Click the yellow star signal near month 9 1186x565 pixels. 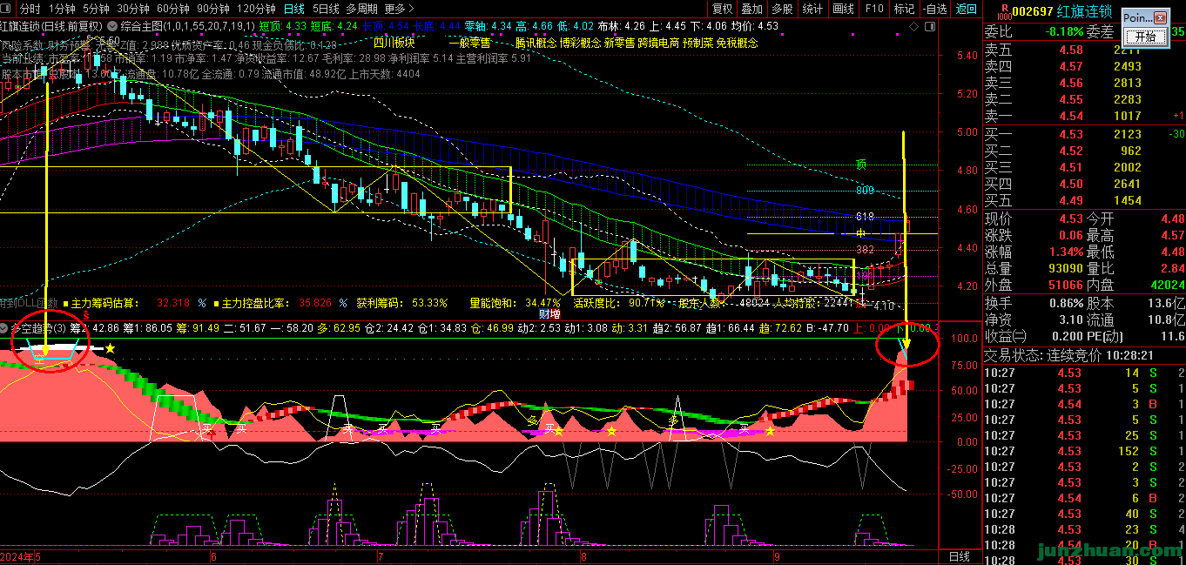pyautogui.click(x=771, y=432)
